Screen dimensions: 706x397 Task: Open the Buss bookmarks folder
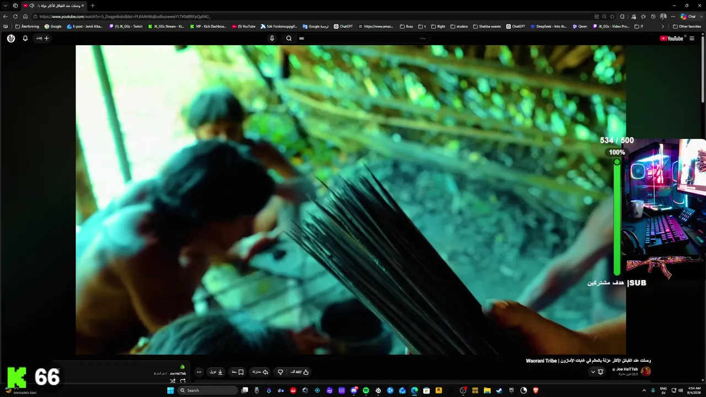coord(407,26)
